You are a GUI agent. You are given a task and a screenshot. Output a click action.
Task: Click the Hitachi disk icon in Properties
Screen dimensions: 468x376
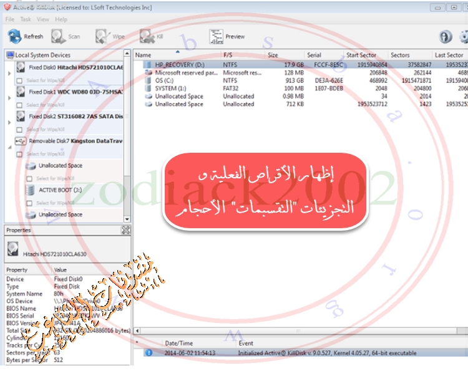tap(13, 249)
